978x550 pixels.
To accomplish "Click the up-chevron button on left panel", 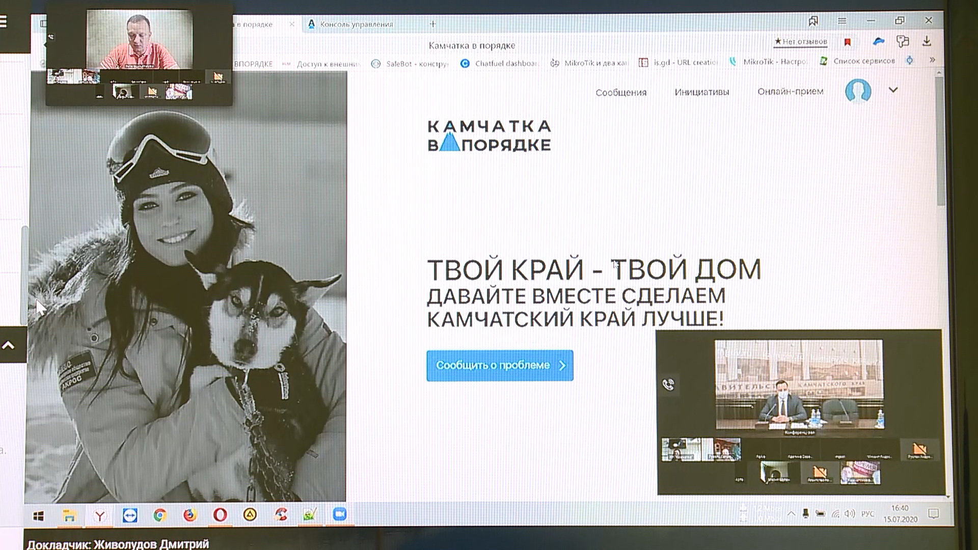I will (x=8, y=345).
